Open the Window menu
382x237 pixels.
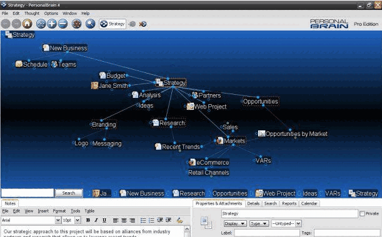point(69,13)
